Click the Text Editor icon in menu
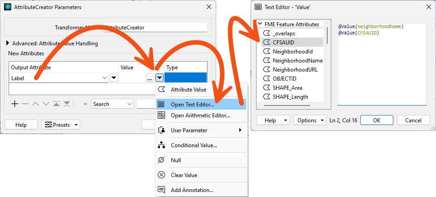 [x=161, y=105]
